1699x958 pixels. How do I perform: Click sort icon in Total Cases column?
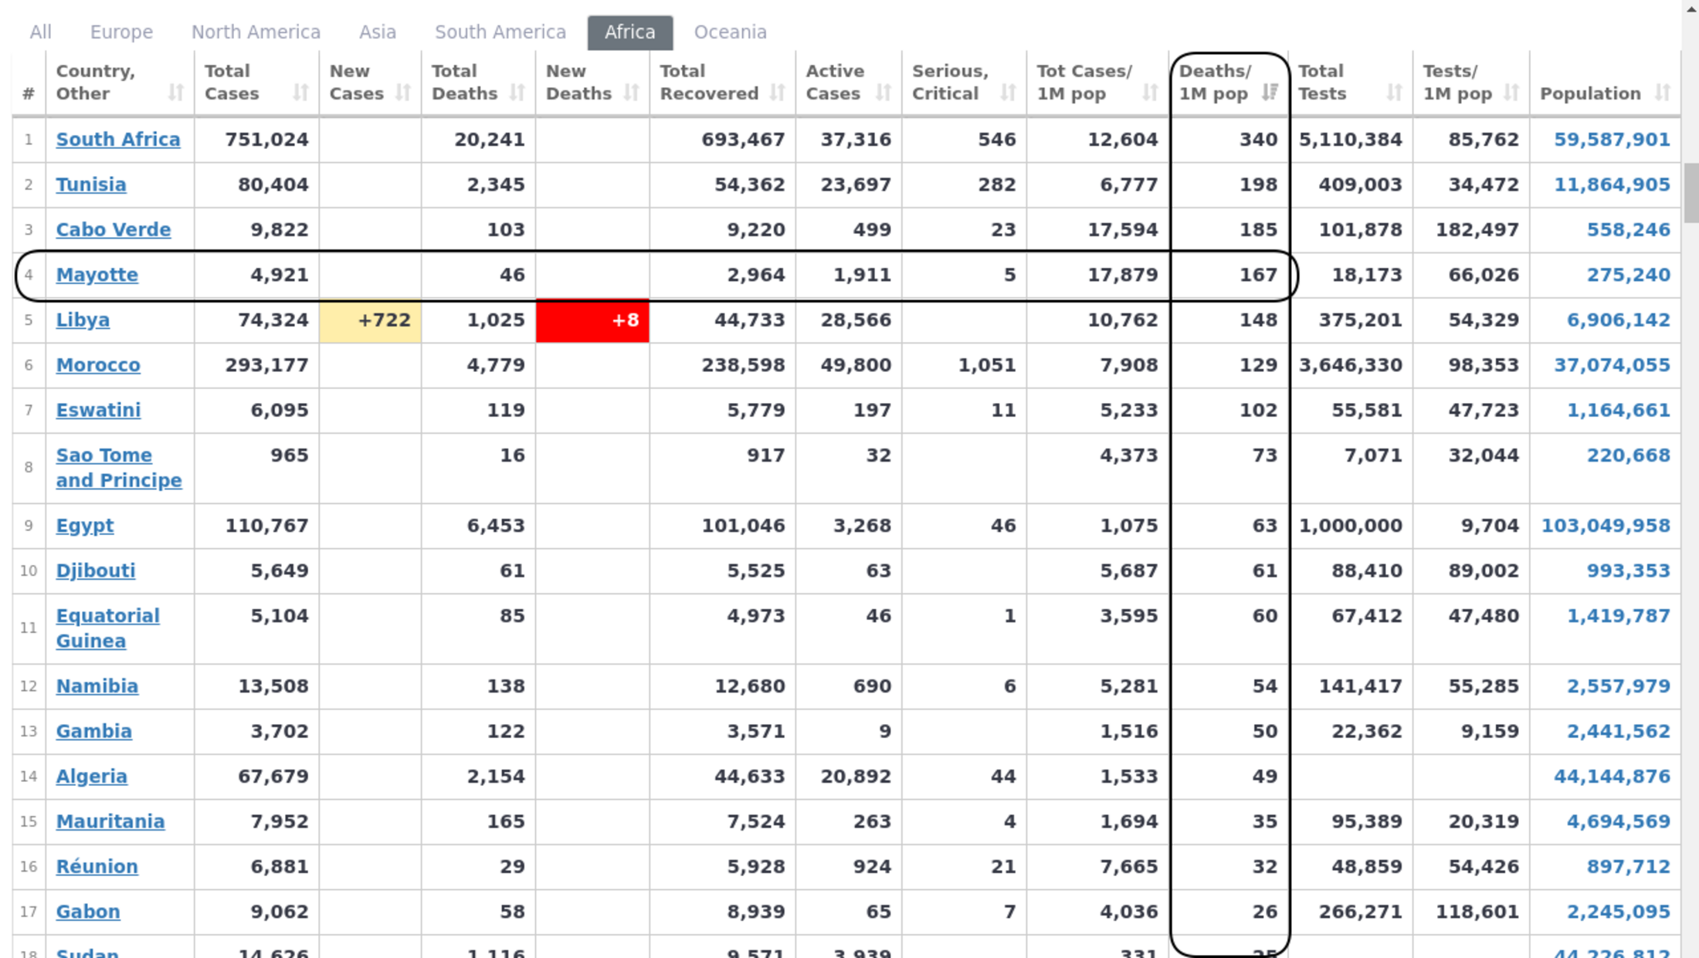click(300, 93)
